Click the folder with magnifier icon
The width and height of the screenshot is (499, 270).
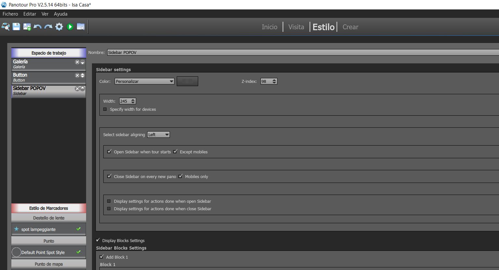[x=81, y=27]
